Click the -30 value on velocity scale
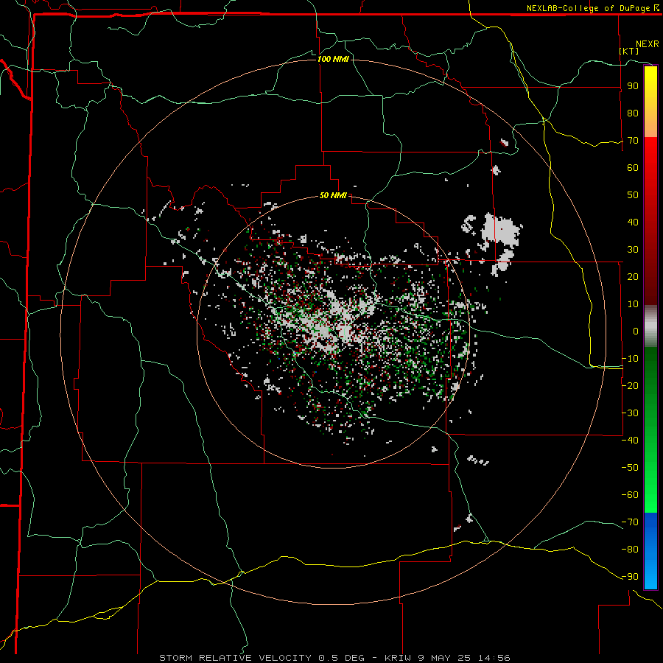Viewport: 663px width, 663px height. pyautogui.click(x=630, y=413)
